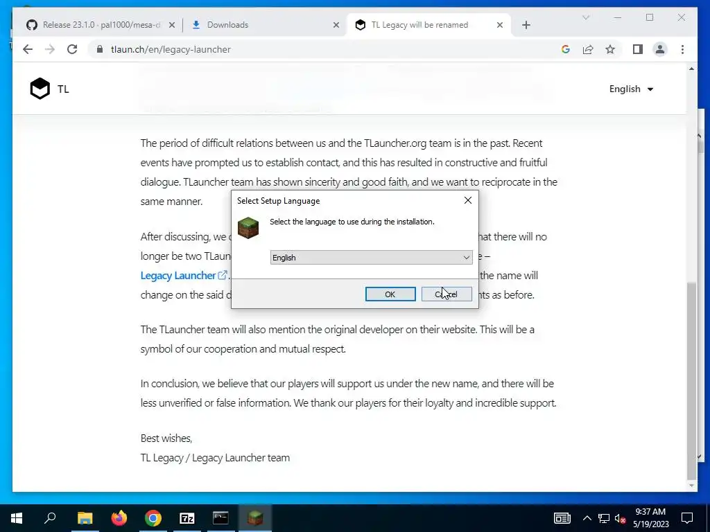Click the 'Select Setup Language' dialog title
The height and width of the screenshot is (532, 710).
click(279, 201)
